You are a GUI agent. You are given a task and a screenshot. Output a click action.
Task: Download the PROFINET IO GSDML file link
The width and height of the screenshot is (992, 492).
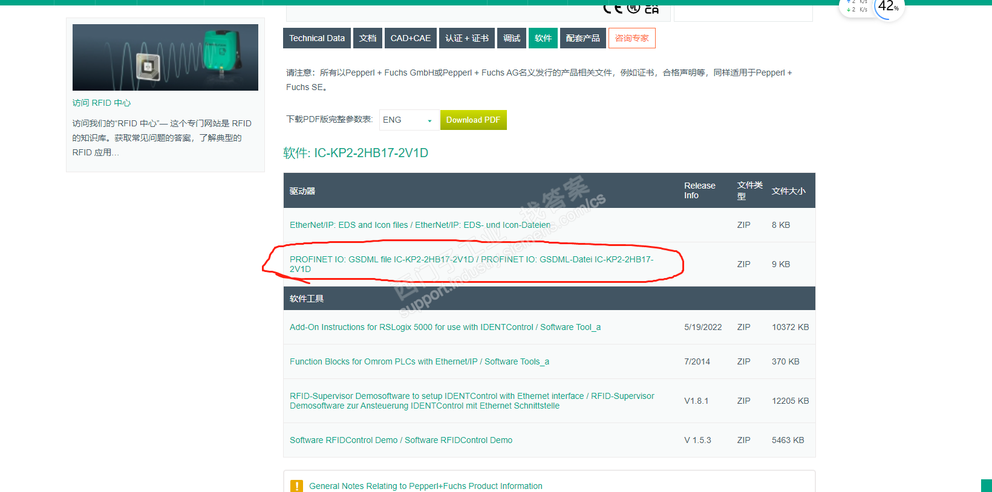[471, 264]
